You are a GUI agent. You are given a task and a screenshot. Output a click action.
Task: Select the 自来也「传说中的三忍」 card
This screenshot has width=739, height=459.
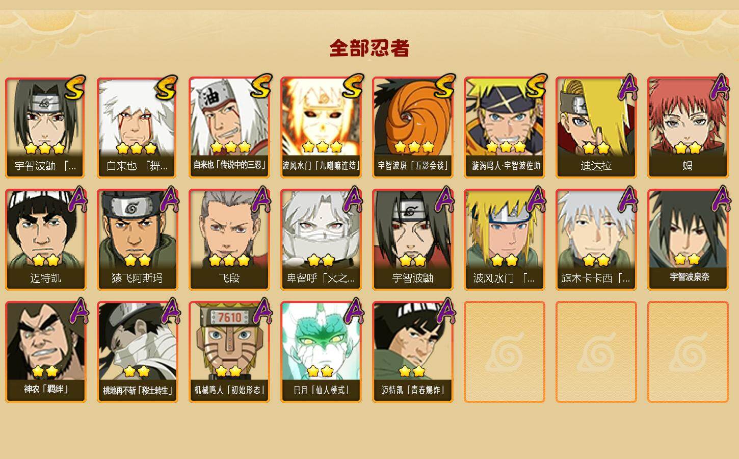pos(229,127)
